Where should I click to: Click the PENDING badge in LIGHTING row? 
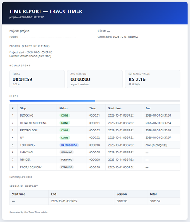coord(67,152)
